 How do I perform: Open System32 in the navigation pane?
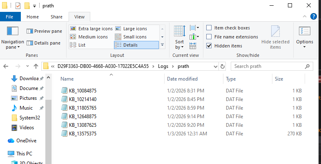[26, 118]
